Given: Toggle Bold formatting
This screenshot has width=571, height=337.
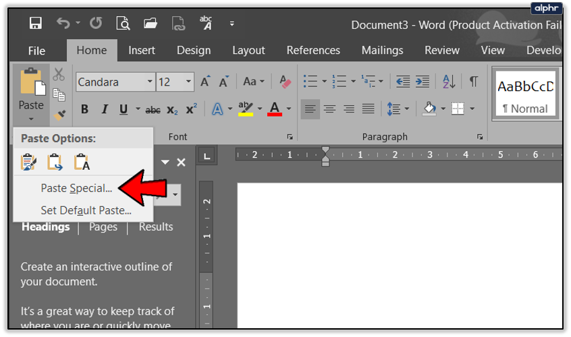Looking at the screenshot, I should [84, 109].
